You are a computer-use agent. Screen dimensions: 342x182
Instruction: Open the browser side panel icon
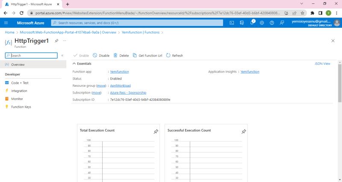click(x=320, y=13)
